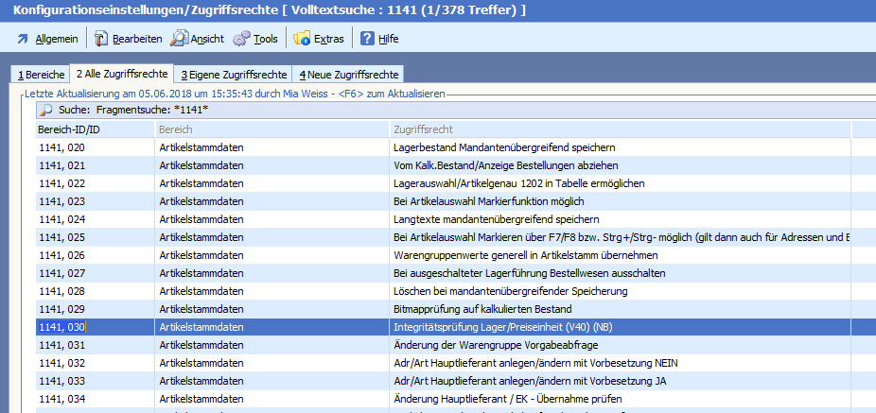Switch to the Bereiche tab

41,75
